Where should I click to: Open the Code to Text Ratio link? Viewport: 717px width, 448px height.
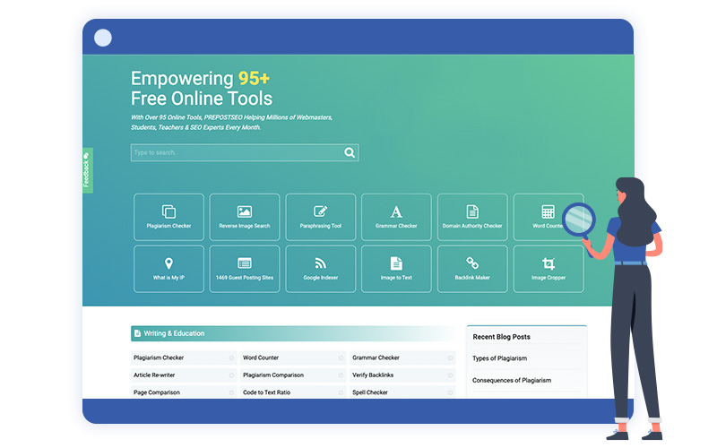(293, 392)
